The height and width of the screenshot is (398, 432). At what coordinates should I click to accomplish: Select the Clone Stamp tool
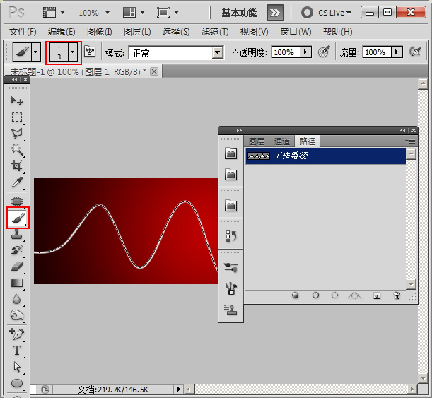coord(17,234)
